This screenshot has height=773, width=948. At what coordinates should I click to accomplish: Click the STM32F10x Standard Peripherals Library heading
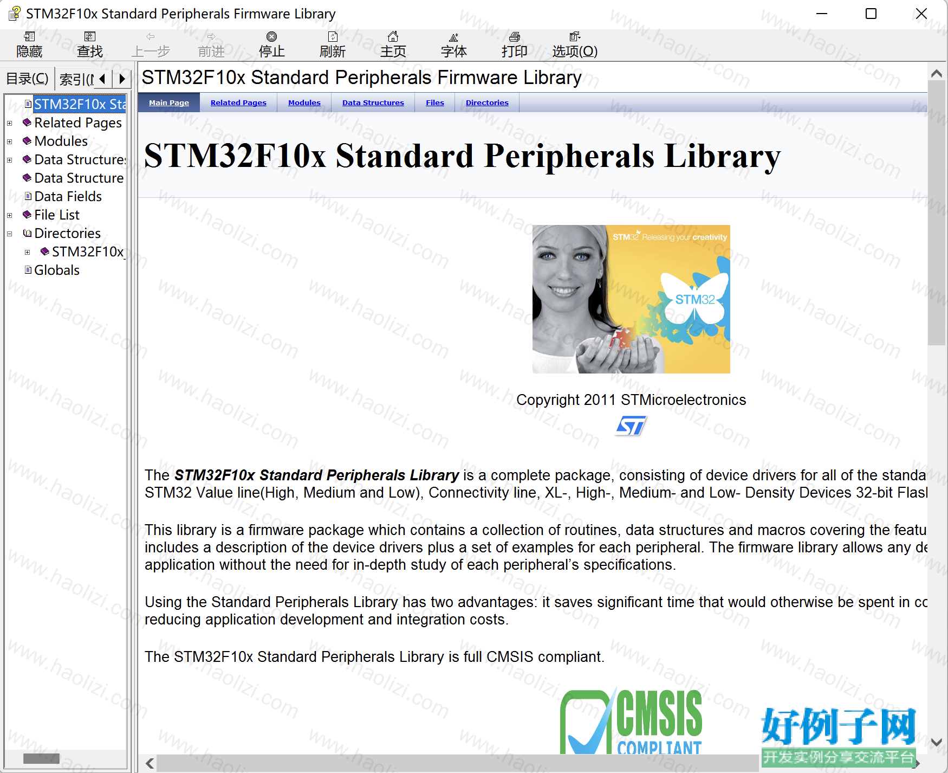pyautogui.click(x=463, y=156)
